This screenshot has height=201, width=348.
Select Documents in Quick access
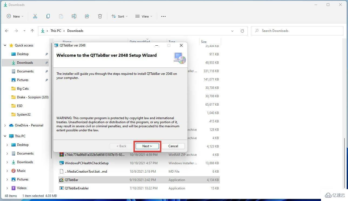pyautogui.click(x=25, y=71)
